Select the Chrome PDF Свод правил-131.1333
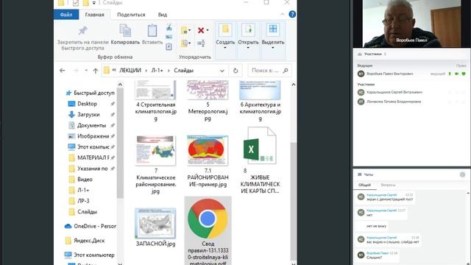471x265 pixels. point(208,230)
